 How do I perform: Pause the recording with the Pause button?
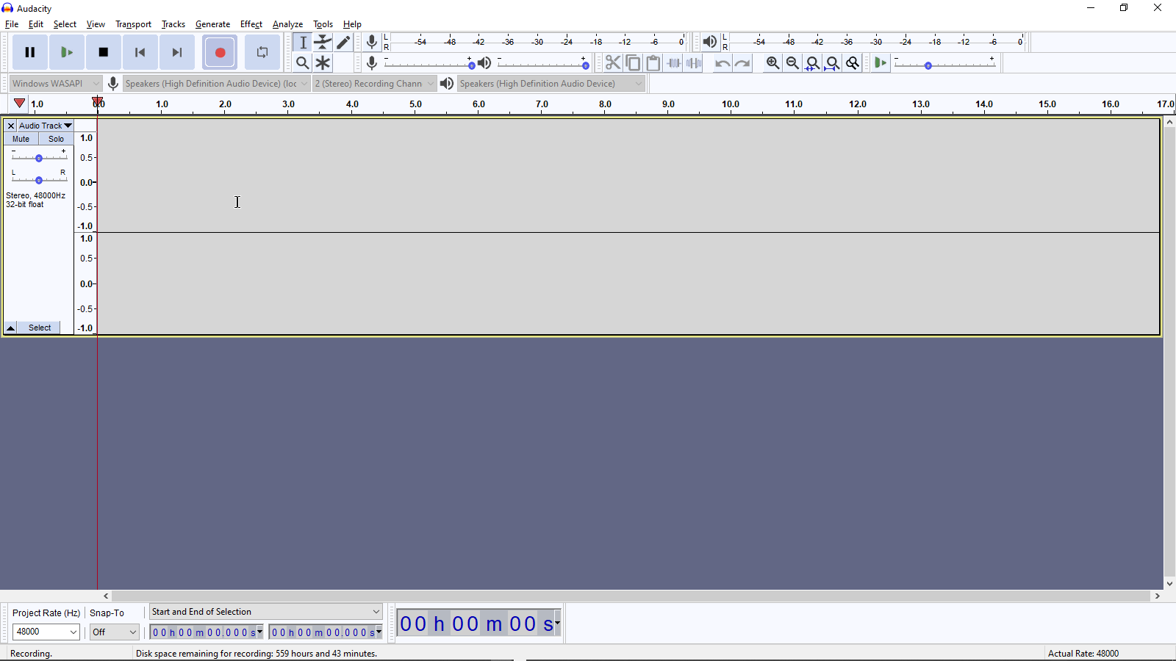(x=30, y=52)
